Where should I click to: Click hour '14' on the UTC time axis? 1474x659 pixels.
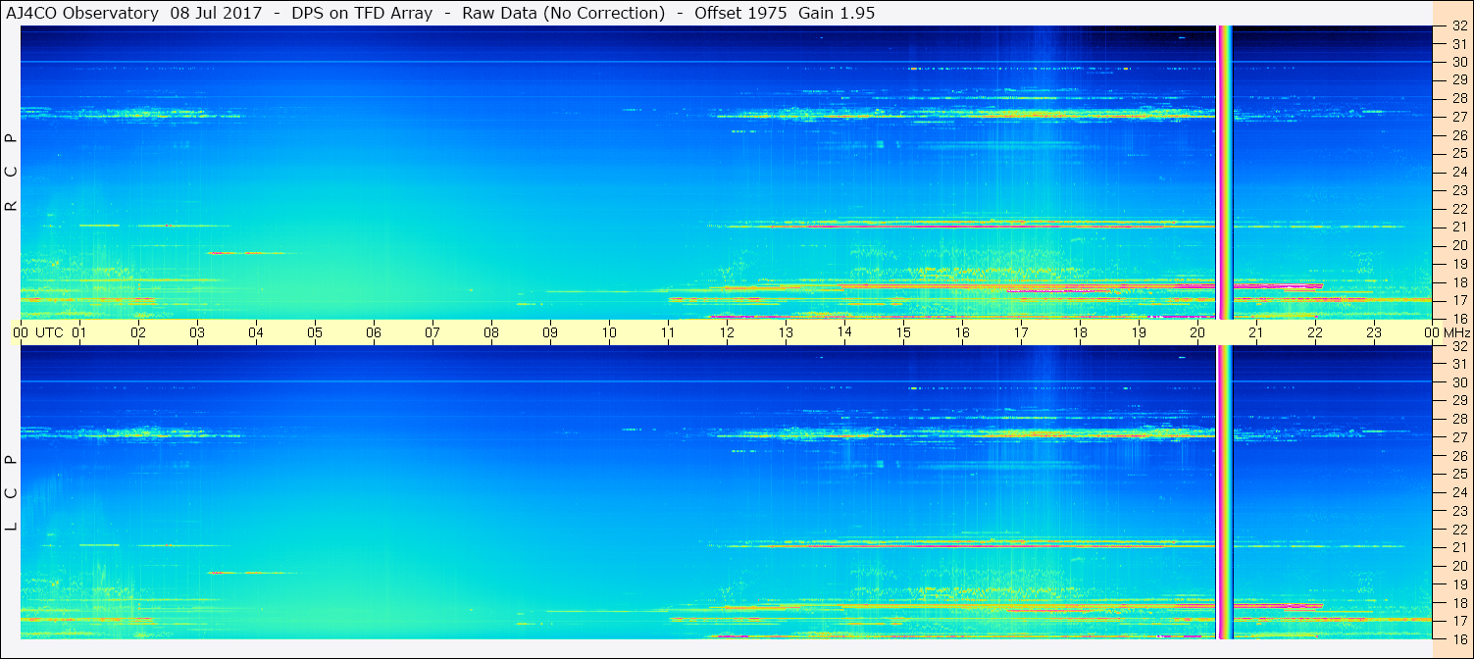coord(844,332)
